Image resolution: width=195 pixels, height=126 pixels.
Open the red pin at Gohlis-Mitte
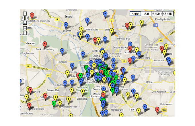(x=95, y=40)
